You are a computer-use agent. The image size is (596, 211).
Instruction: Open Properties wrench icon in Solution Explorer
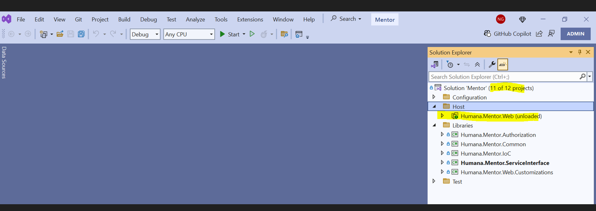tap(492, 64)
